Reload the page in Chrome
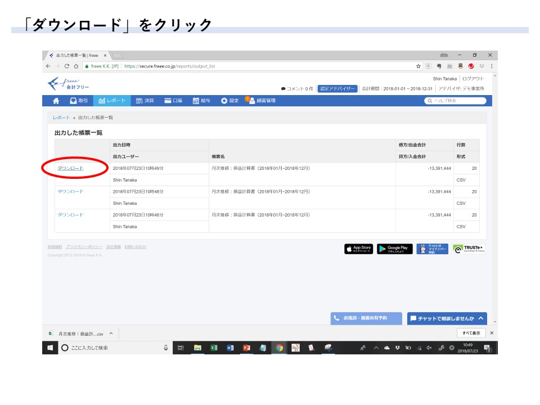 coord(67,66)
